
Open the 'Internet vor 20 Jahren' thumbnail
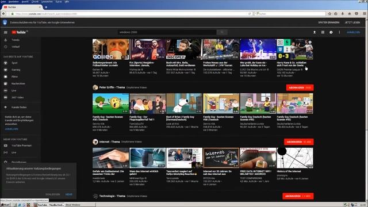pos(221,158)
